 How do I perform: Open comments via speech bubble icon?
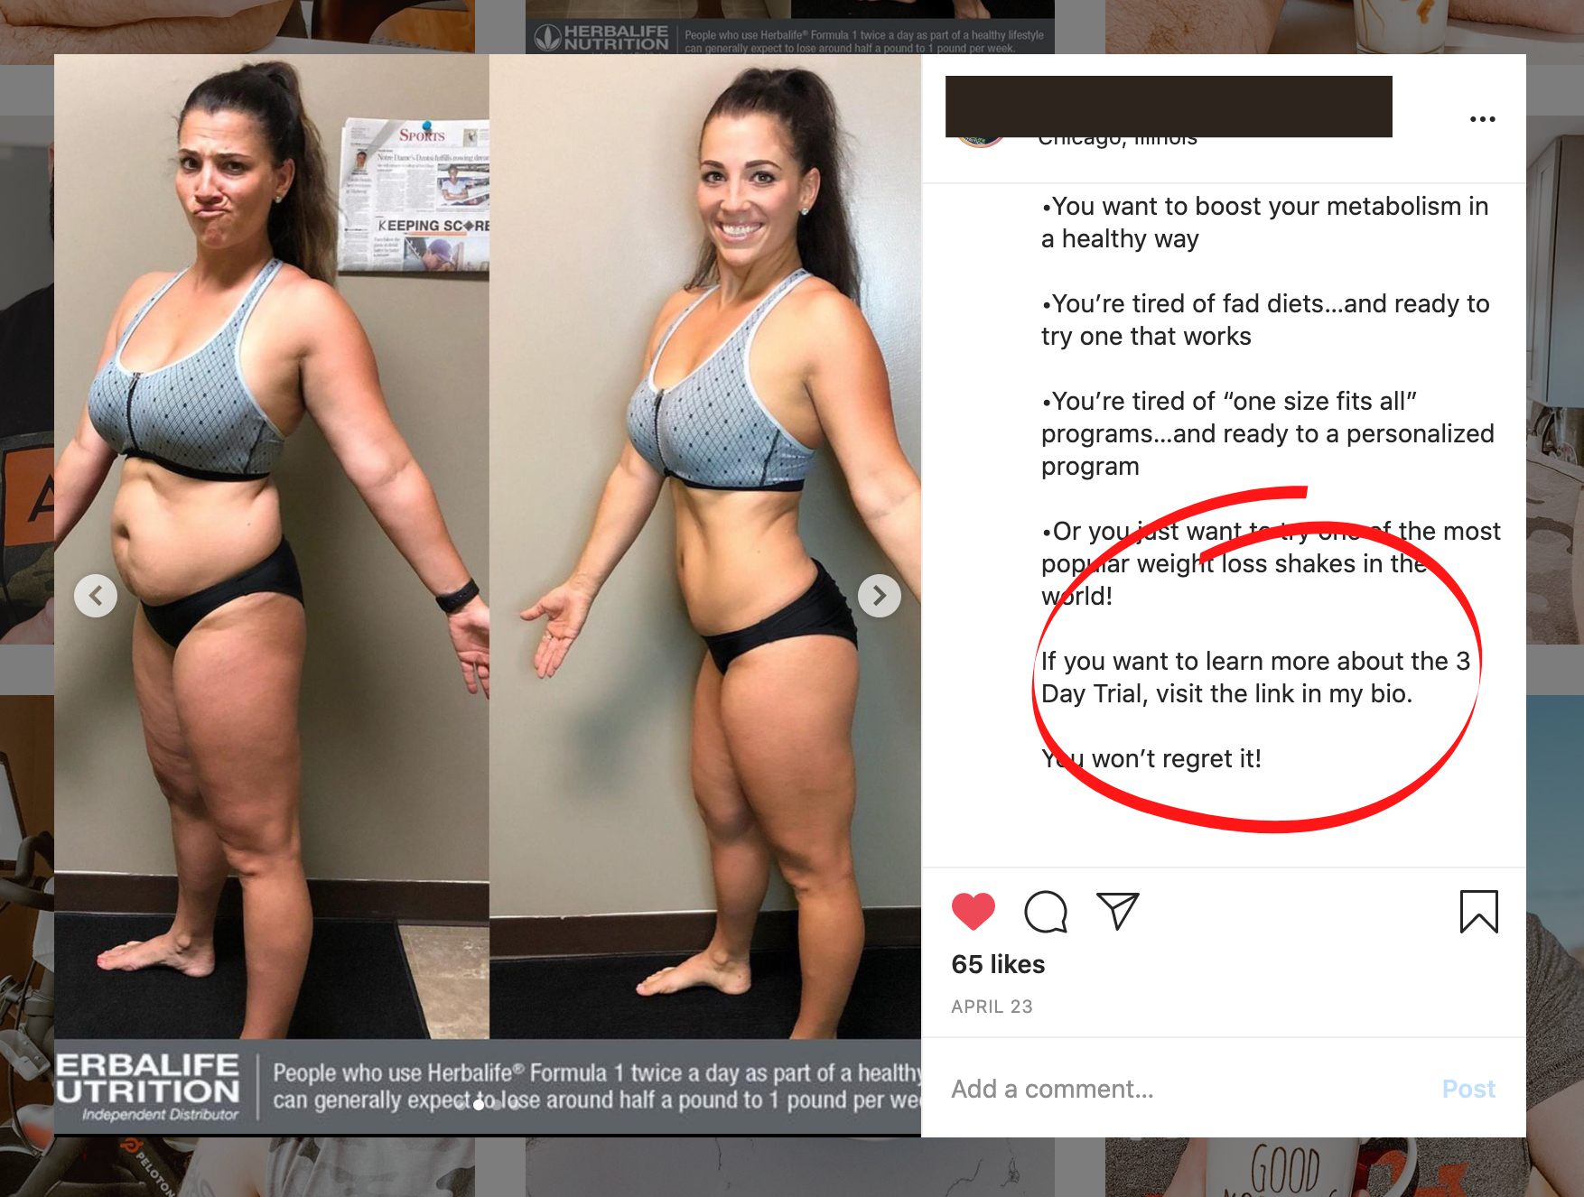(x=1046, y=912)
